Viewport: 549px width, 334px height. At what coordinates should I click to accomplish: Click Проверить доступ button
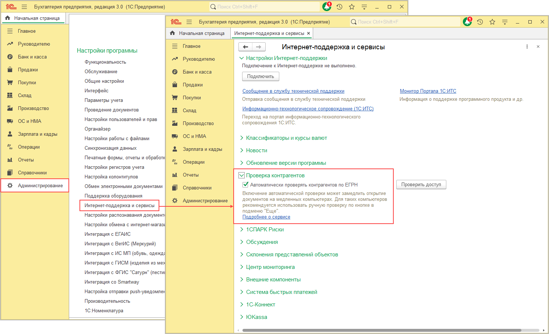click(421, 185)
